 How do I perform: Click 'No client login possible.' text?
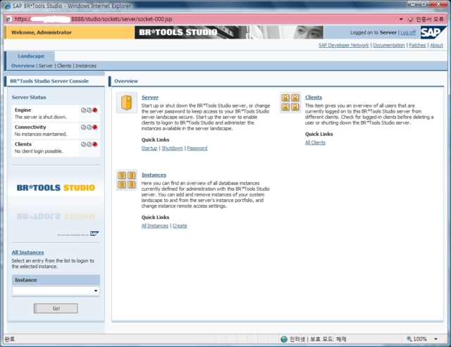tap(39, 151)
